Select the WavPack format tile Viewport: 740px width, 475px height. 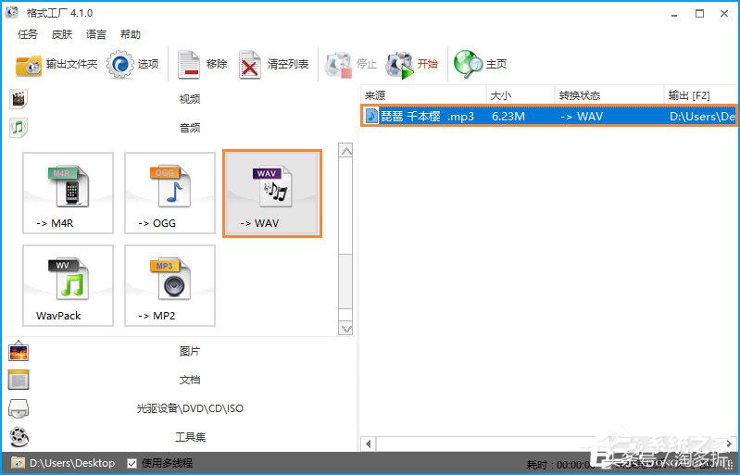68,285
